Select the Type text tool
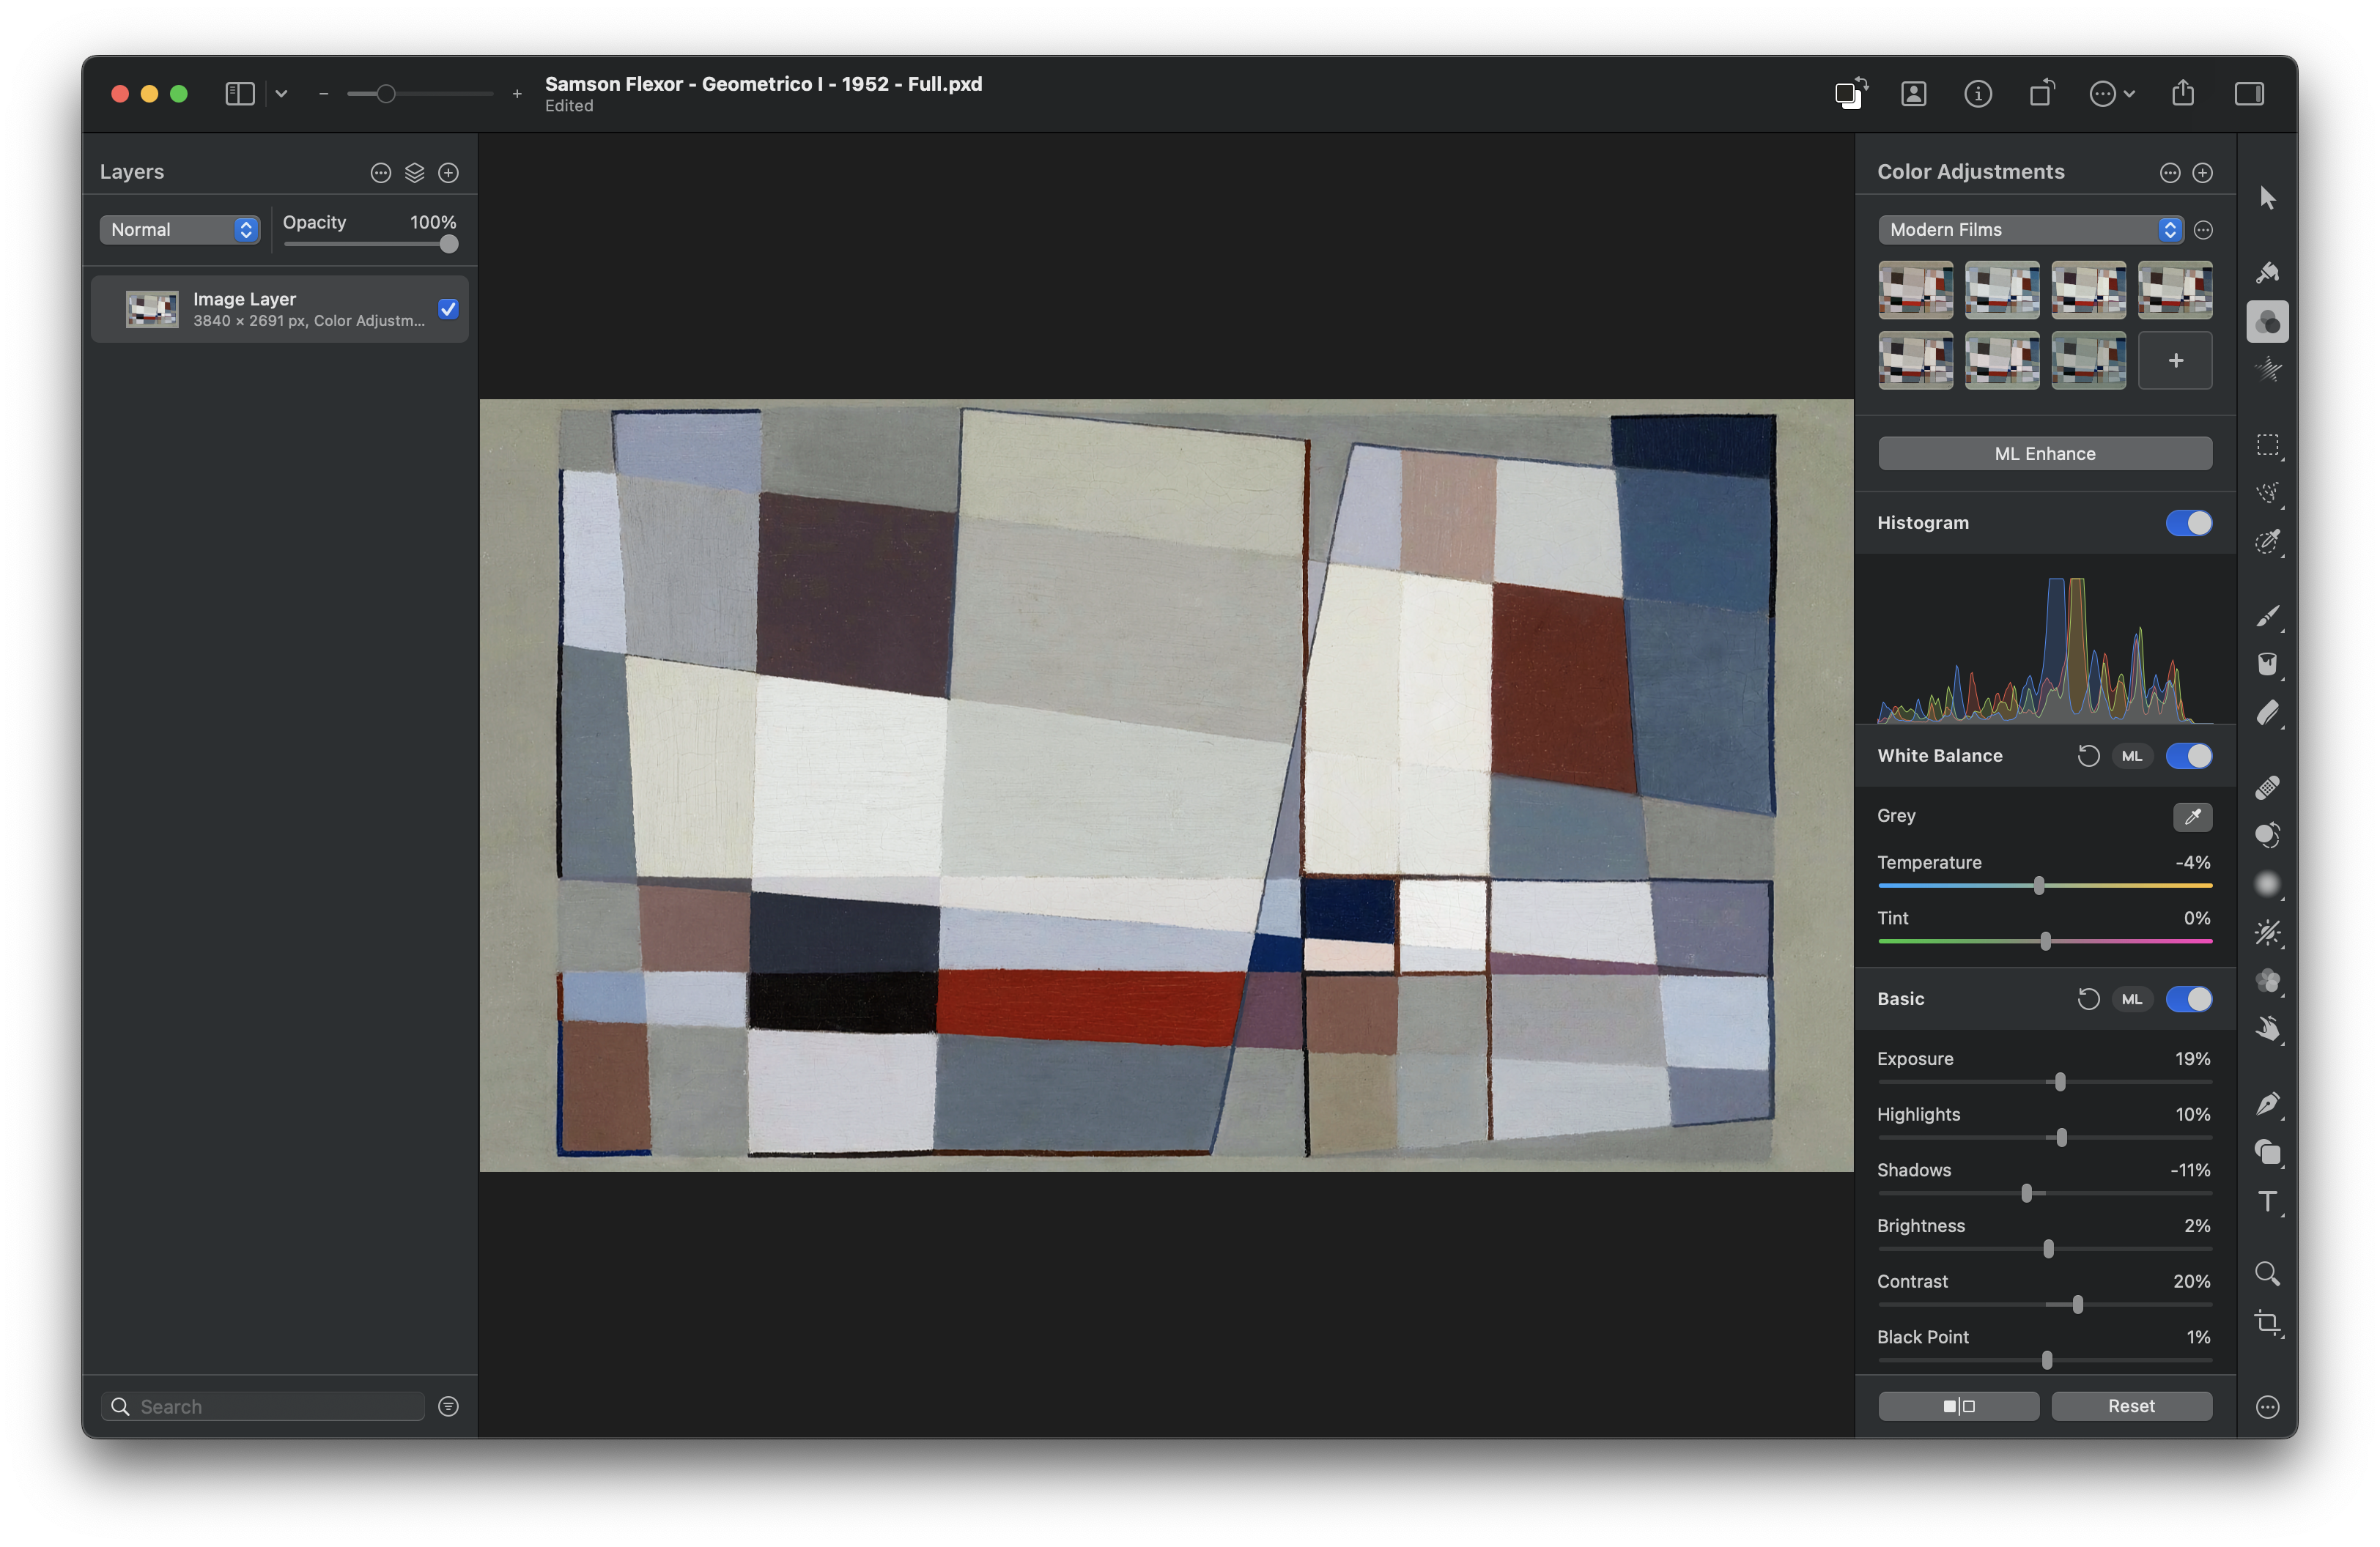2380x1547 pixels. click(x=2267, y=1201)
